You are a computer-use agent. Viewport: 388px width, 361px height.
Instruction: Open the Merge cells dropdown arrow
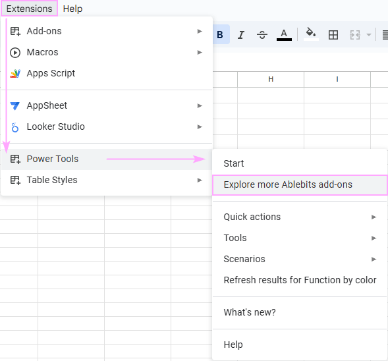[369, 35]
